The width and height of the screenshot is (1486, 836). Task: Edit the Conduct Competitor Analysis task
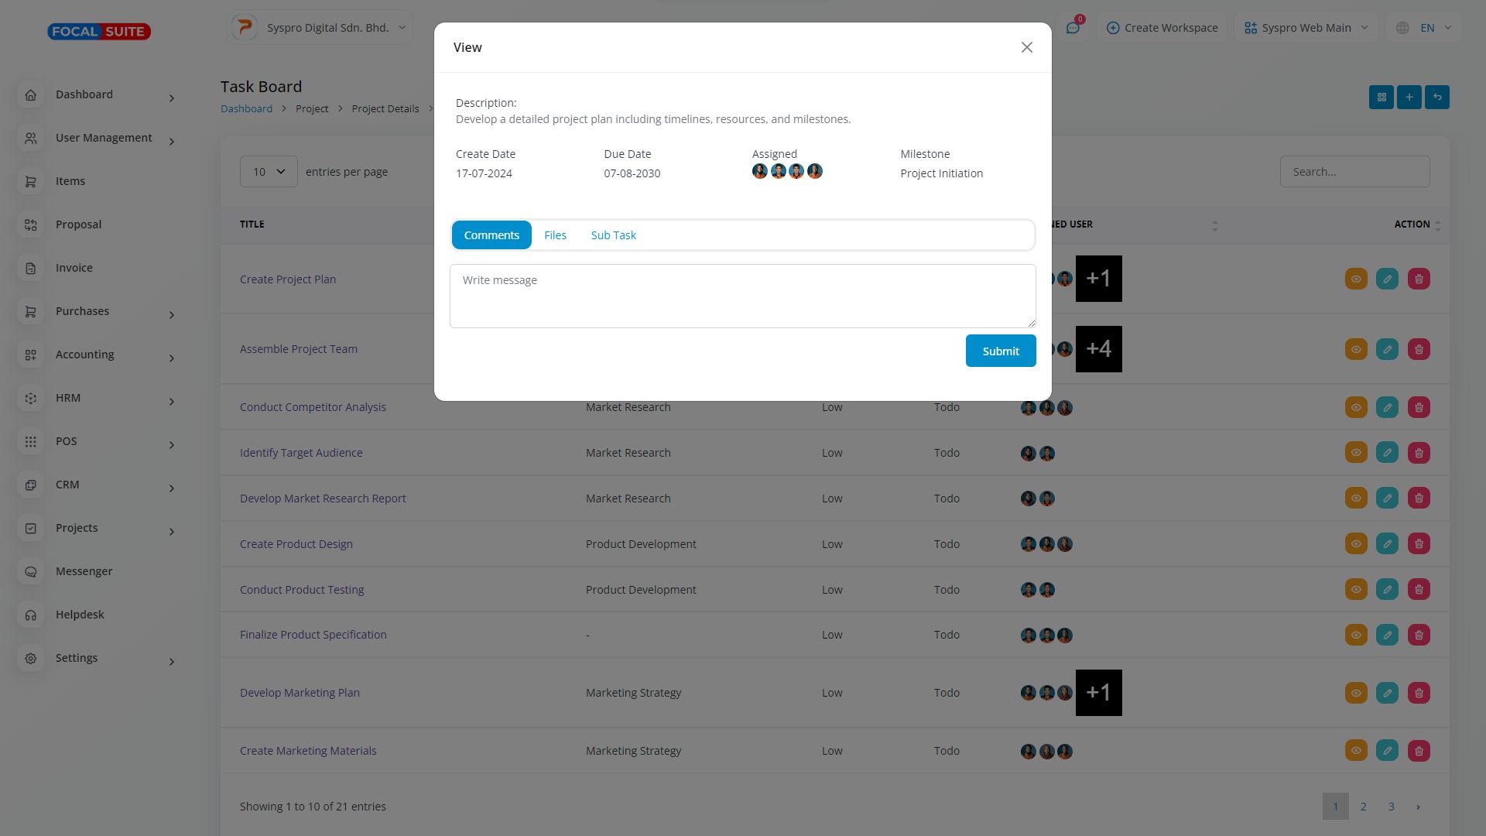click(x=1387, y=407)
